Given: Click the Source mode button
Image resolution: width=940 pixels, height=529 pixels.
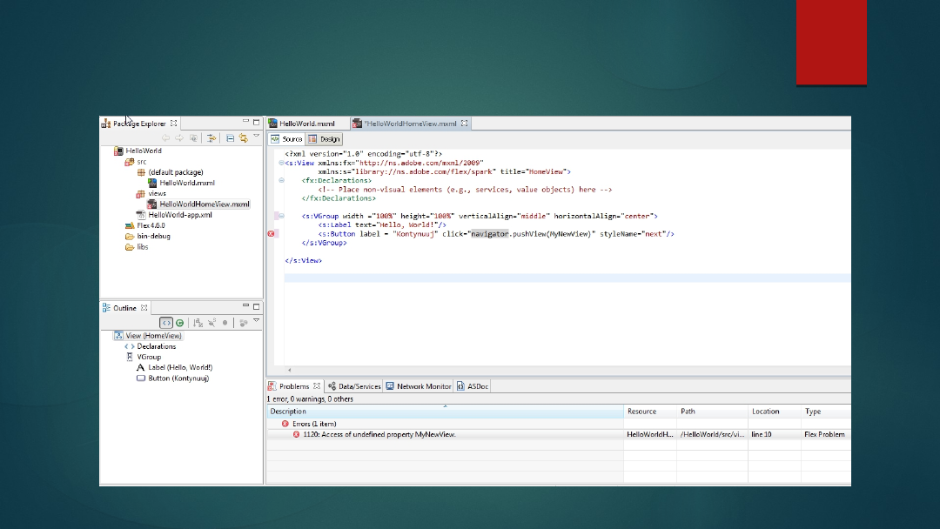Looking at the screenshot, I should pos(286,139).
